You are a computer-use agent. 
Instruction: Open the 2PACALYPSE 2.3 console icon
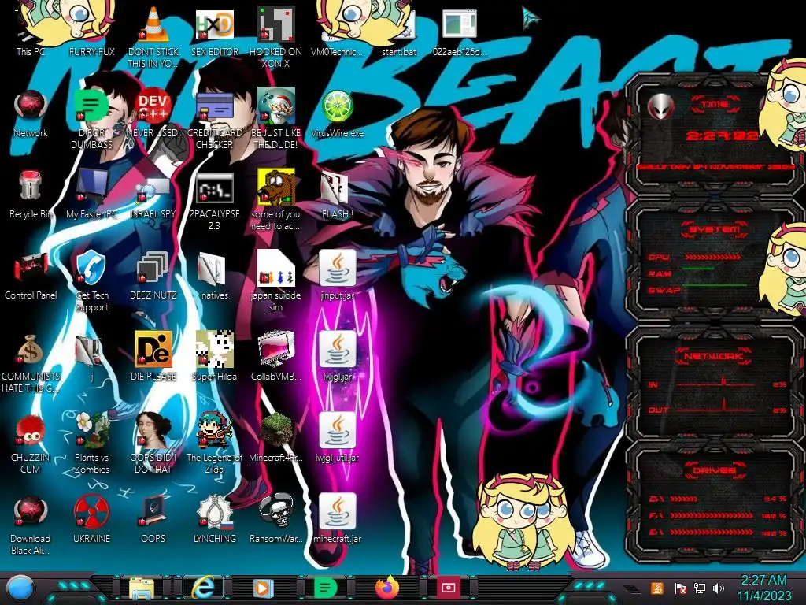click(214, 201)
